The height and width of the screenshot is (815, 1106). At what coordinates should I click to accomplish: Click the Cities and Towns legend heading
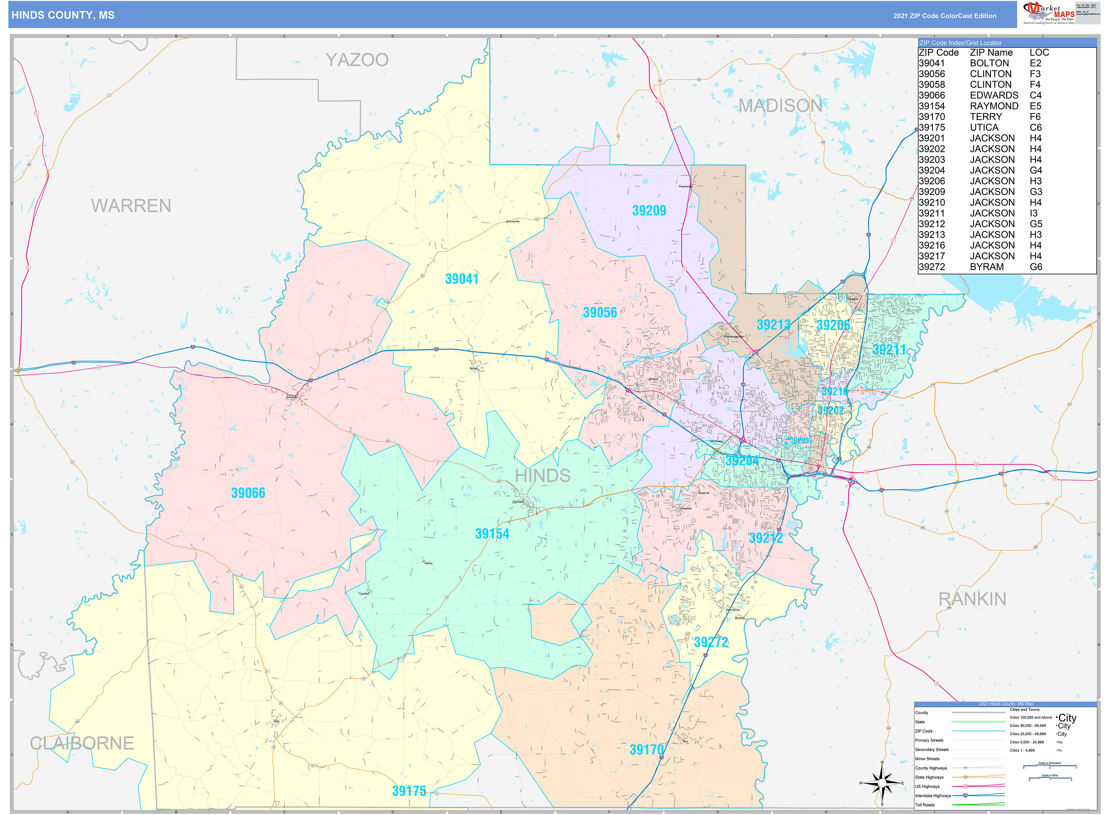tap(1025, 709)
